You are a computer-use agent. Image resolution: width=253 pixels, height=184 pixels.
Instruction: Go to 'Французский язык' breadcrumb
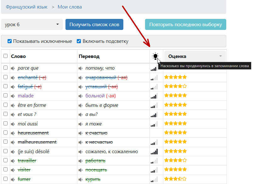click(x=27, y=7)
